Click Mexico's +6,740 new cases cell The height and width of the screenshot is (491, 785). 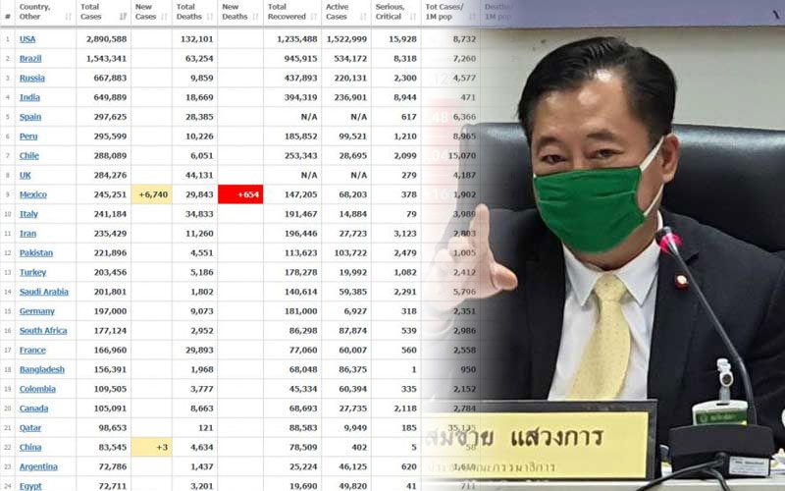pos(152,194)
